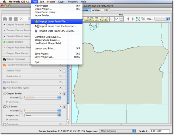Remove the Seaside Aerial layer with X
174x135 pixels.
(x=60, y=76)
